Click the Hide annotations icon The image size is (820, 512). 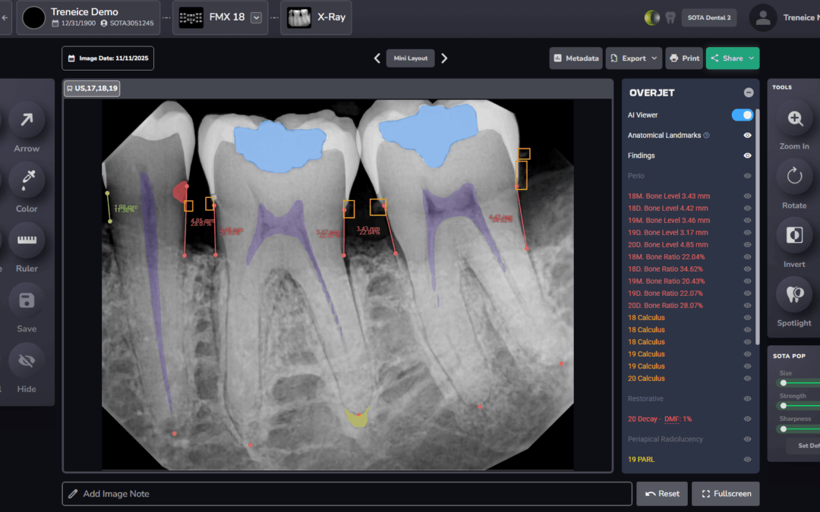[x=27, y=361]
